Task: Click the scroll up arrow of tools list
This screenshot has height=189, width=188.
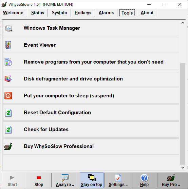Action: click(x=183, y=23)
